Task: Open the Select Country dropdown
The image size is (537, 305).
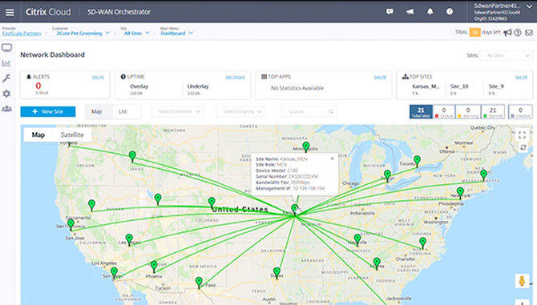Action: tap(240, 111)
